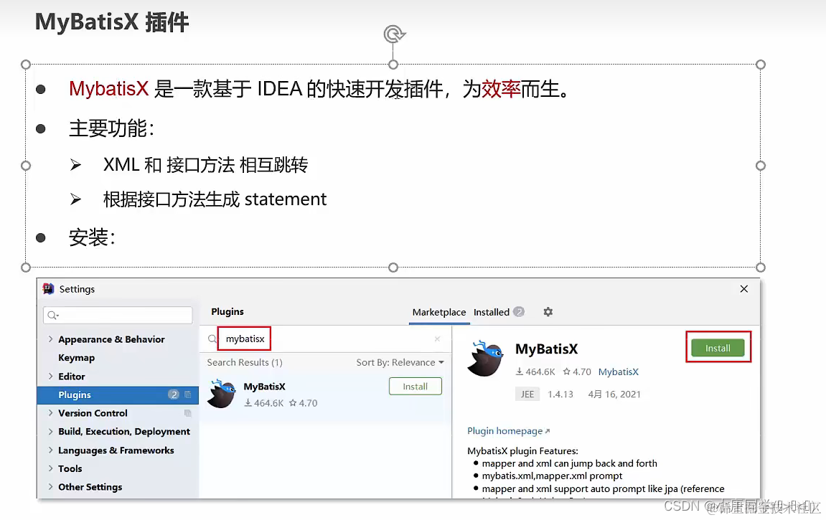826x520 pixels.
Task: Expand the Tools section
Action: [x=50, y=468]
